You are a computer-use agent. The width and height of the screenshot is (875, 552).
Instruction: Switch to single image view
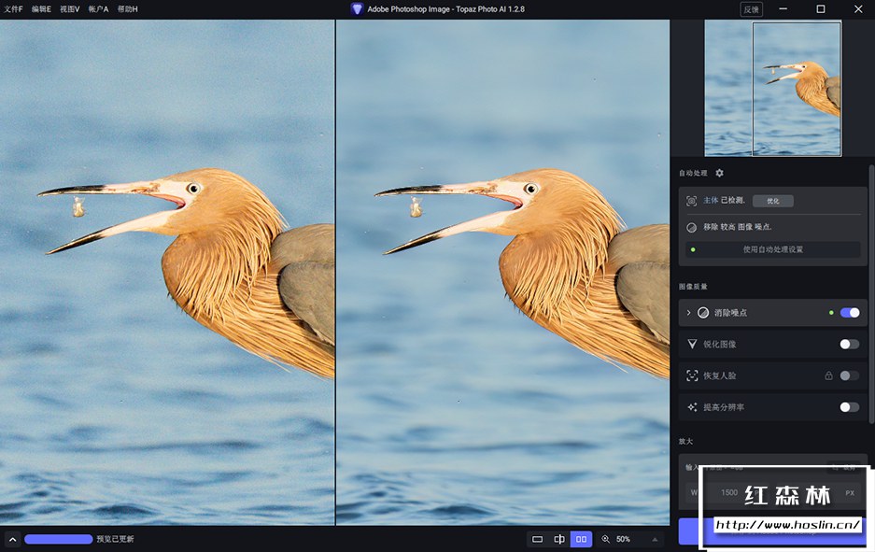coord(537,539)
